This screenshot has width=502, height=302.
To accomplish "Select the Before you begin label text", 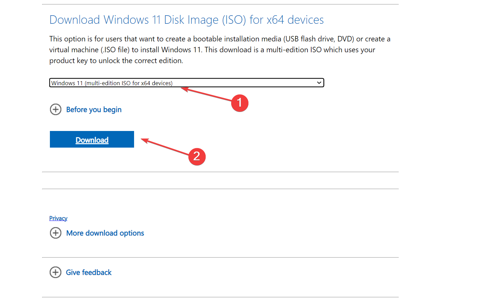I will coord(94,109).
